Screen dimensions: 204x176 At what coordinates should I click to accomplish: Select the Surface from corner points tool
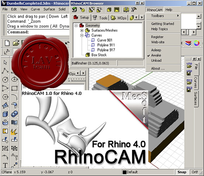click(x=5, y=105)
